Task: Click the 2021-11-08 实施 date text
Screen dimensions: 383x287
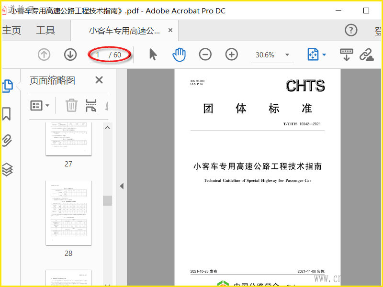Action: tap(311, 271)
